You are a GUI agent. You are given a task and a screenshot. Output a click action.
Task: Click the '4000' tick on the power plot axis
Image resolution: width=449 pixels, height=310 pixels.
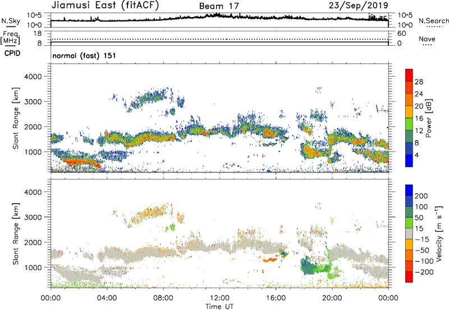tap(33, 77)
